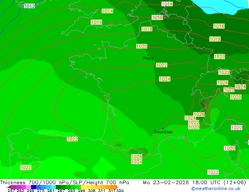249x192 pixels.
Task: Click the blue 1012 contour label
Action: pyautogui.click(x=29, y=6)
